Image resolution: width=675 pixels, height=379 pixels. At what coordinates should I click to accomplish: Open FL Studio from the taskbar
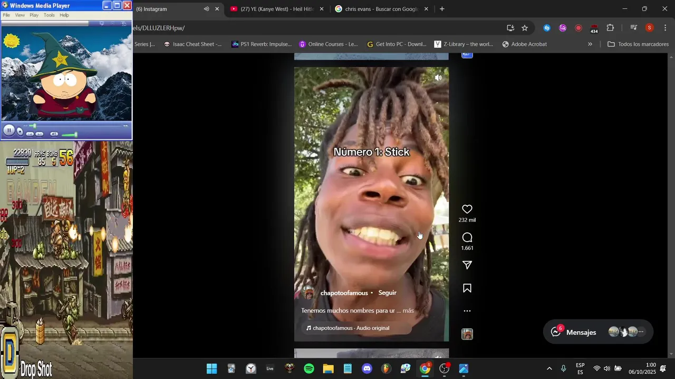(387, 368)
